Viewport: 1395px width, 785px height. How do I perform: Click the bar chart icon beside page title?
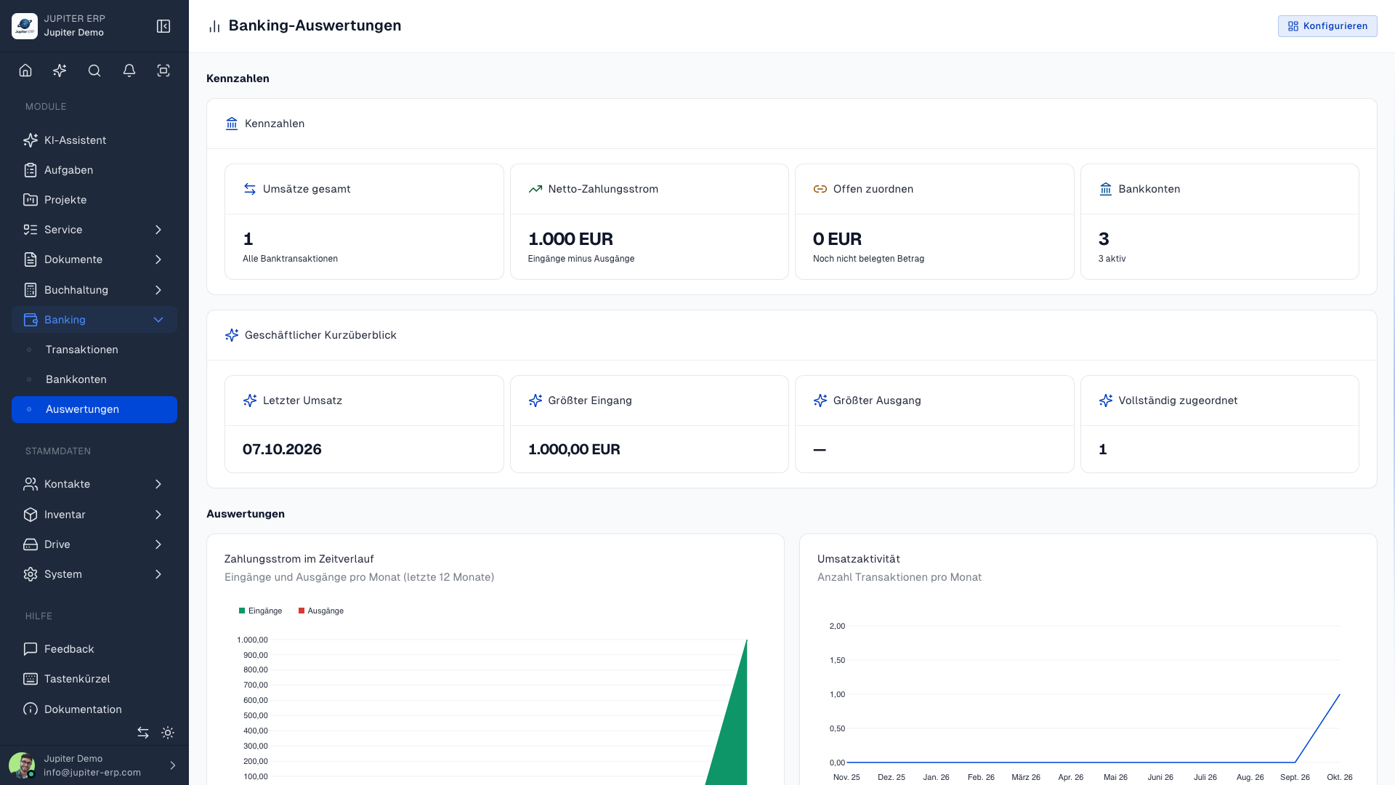coord(214,26)
